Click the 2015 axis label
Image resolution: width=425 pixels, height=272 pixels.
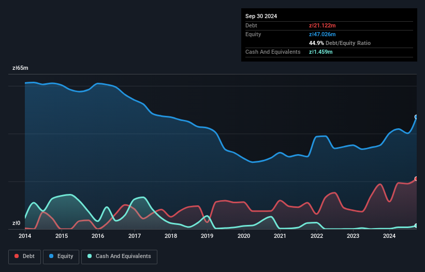point(62,236)
